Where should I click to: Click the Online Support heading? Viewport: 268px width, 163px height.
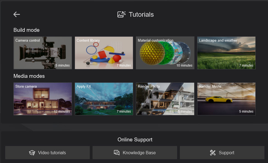coord(135,140)
